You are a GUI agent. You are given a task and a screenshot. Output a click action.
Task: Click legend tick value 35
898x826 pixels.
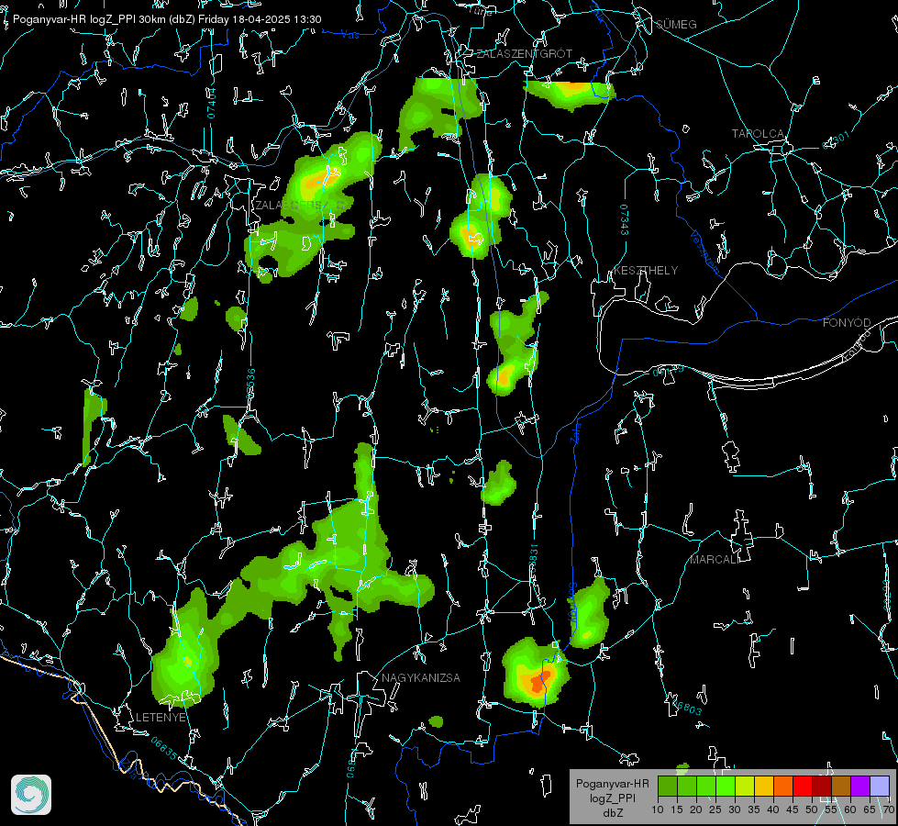(x=754, y=809)
